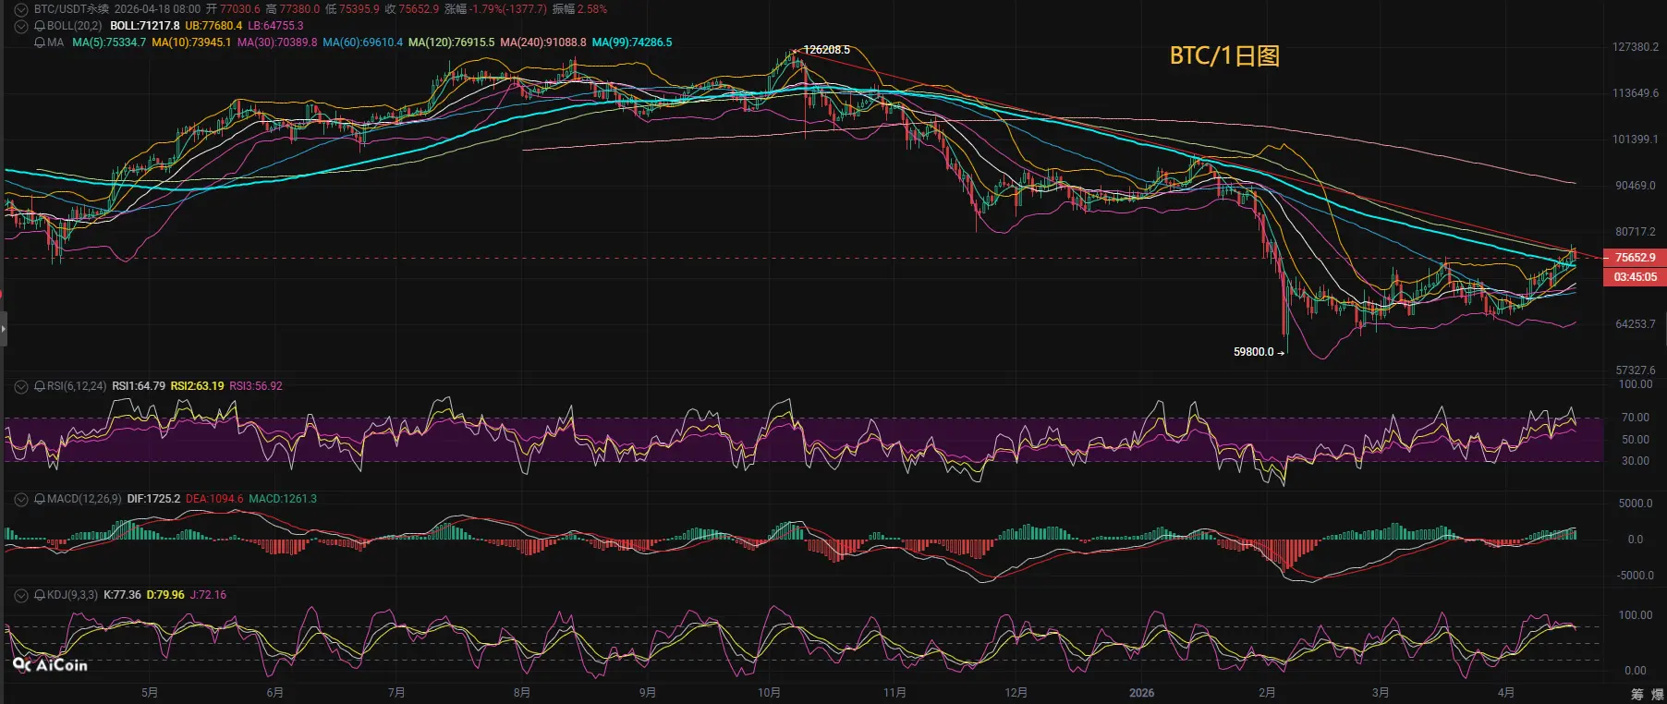Select the MA(120):76915.5 value
Image resolution: width=1667 pixels, height=704 pixels.
tap(451, 42)
